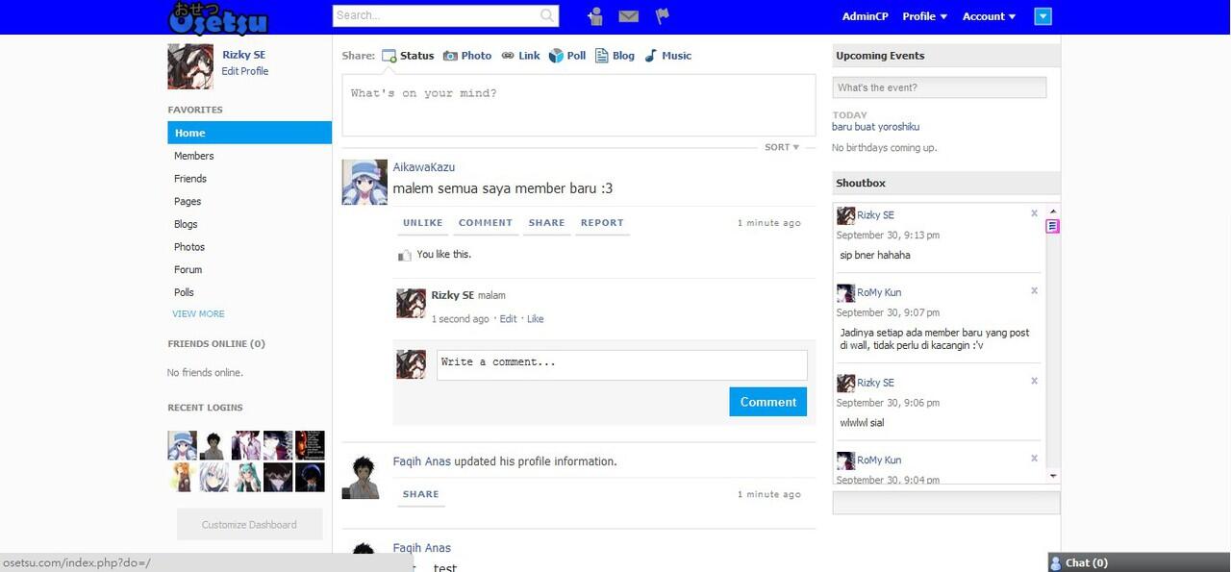The height and width of the screenshot is (572, 1231).
Task: Focus the shoutbox message input below list
Action: tap(946, 503)
